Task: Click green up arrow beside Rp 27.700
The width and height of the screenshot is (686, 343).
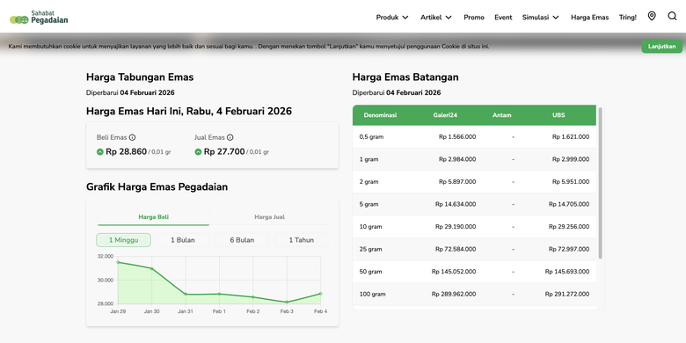Action: point(198,152)
